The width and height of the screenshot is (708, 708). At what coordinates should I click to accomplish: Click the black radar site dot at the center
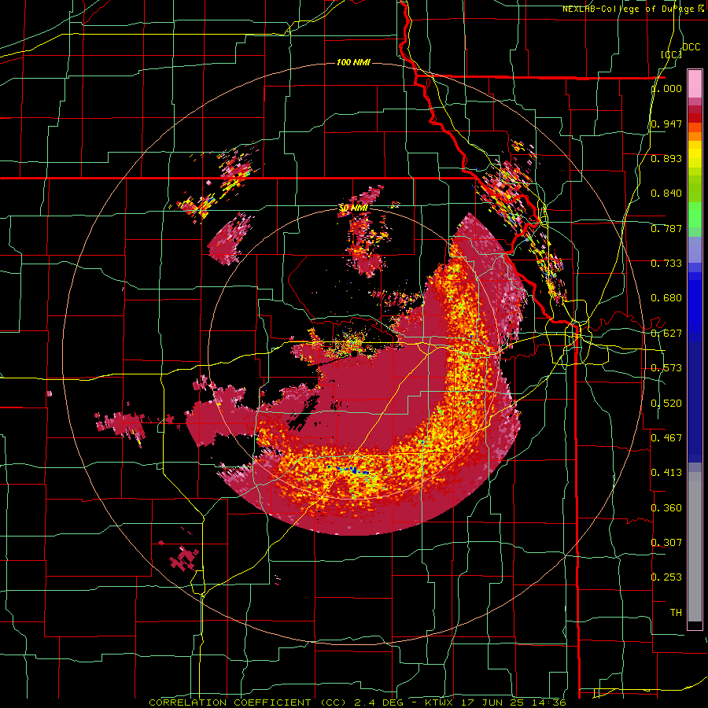click(354, 353)
